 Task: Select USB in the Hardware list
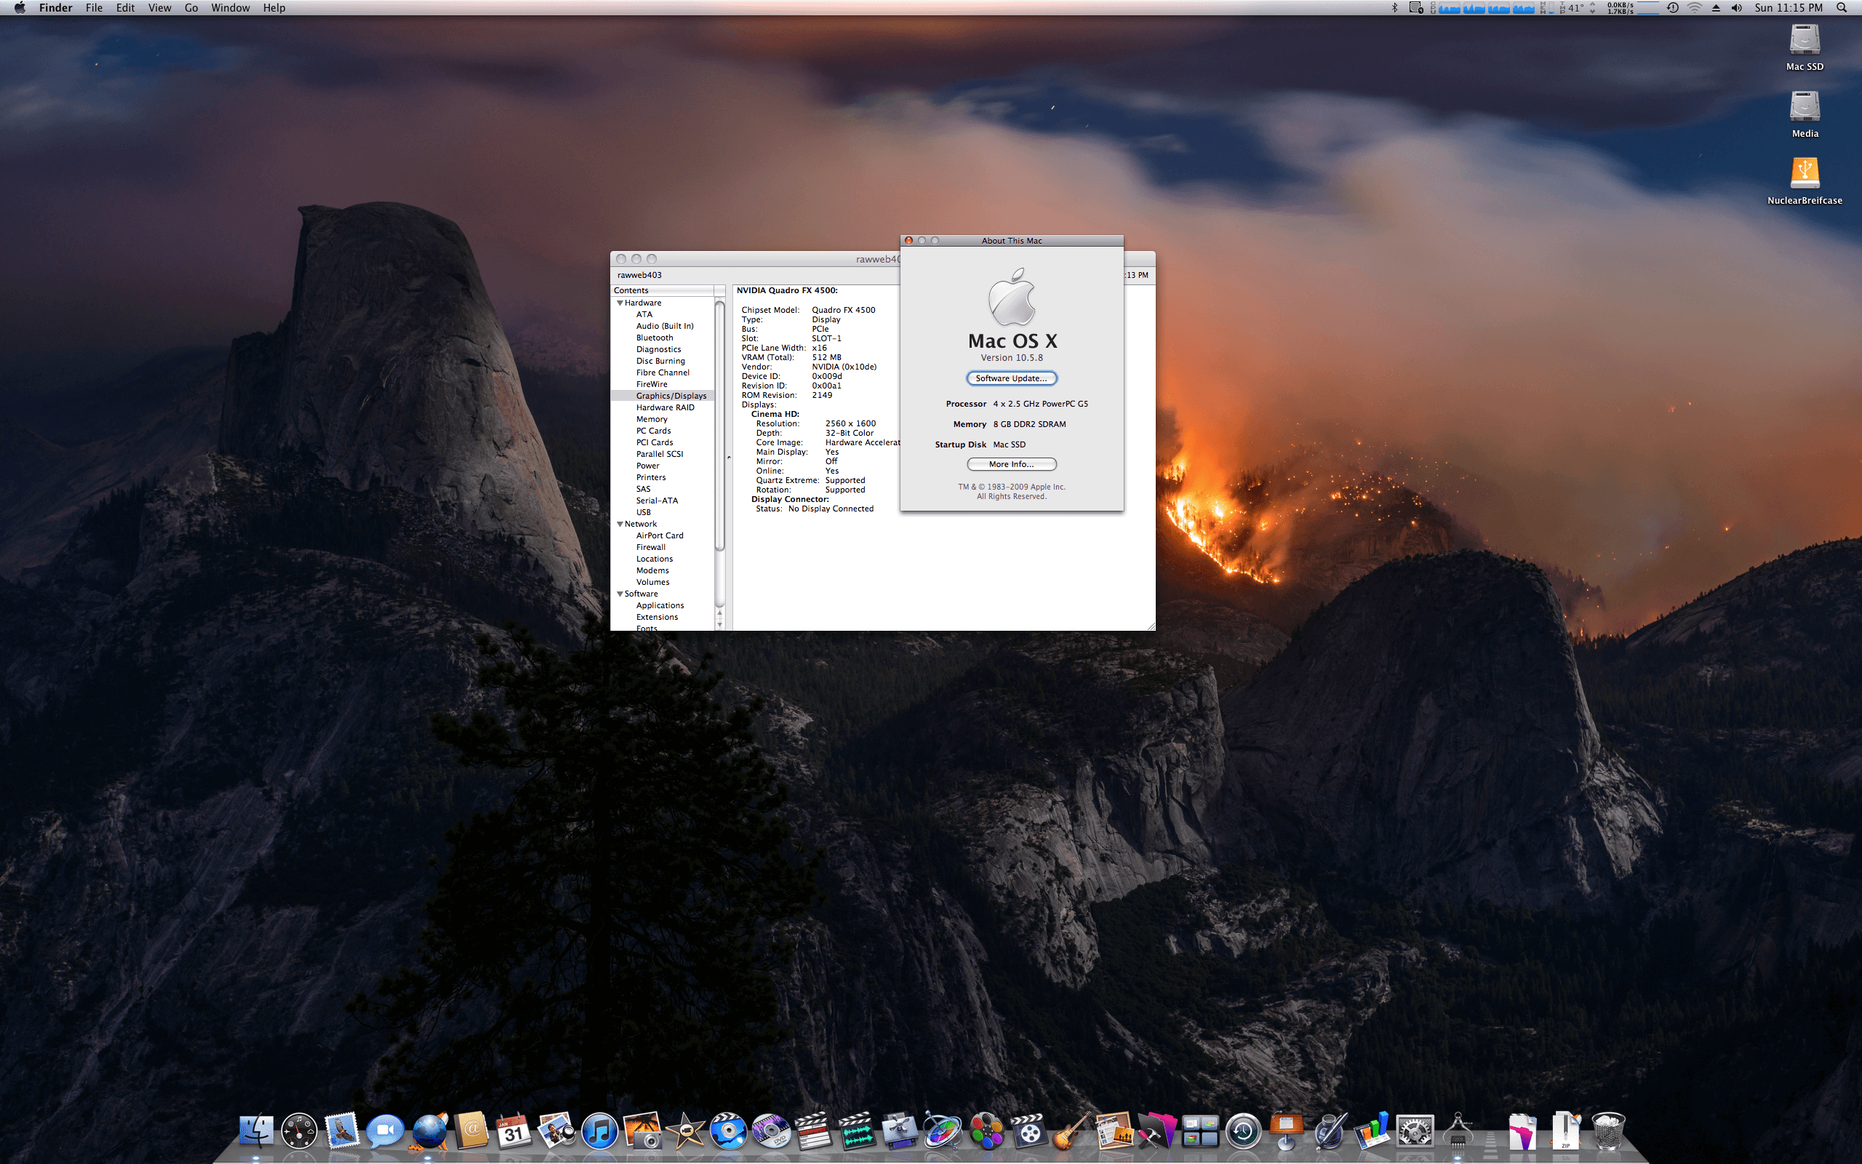(643, 512)
